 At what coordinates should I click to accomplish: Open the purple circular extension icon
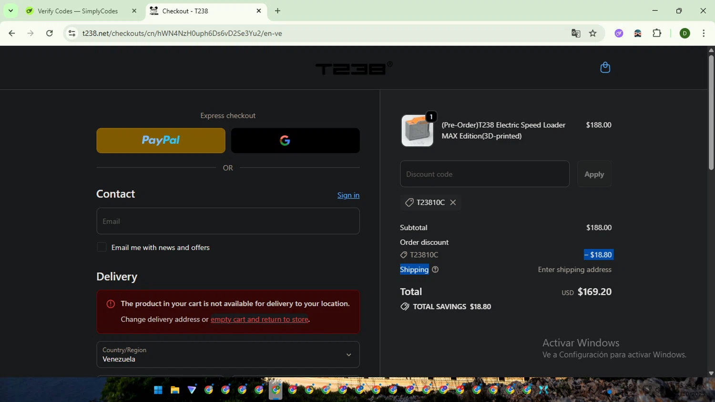[619, 33]
